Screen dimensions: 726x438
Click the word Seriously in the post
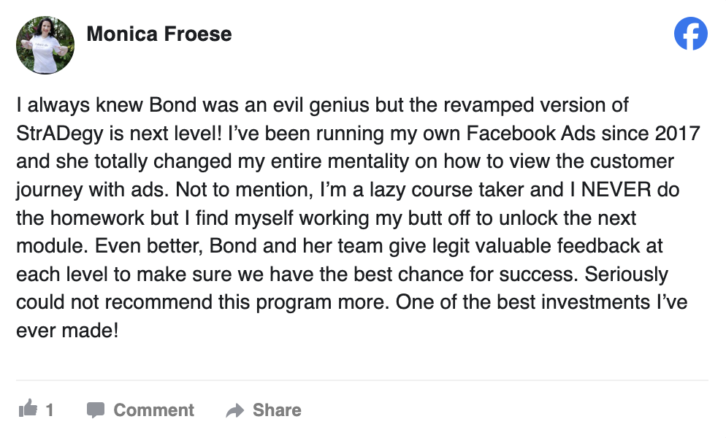[627, 274]
